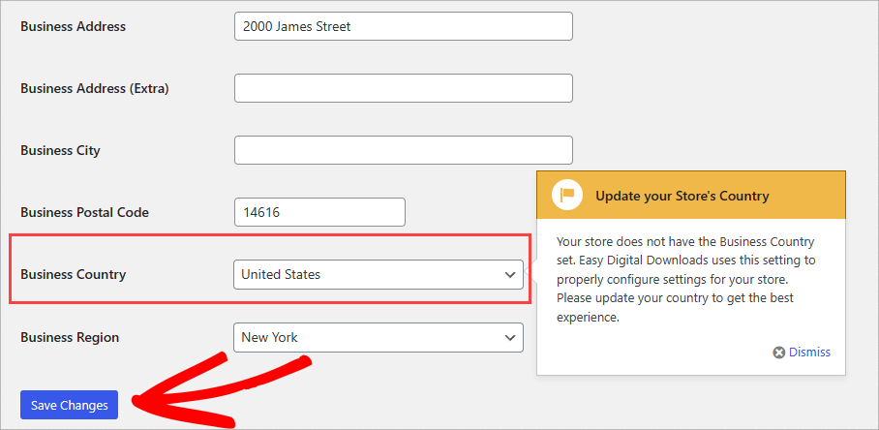Focus the Business Address field with 2000 James Street
The width and height of the screenshot is (879, 430).
403,26
